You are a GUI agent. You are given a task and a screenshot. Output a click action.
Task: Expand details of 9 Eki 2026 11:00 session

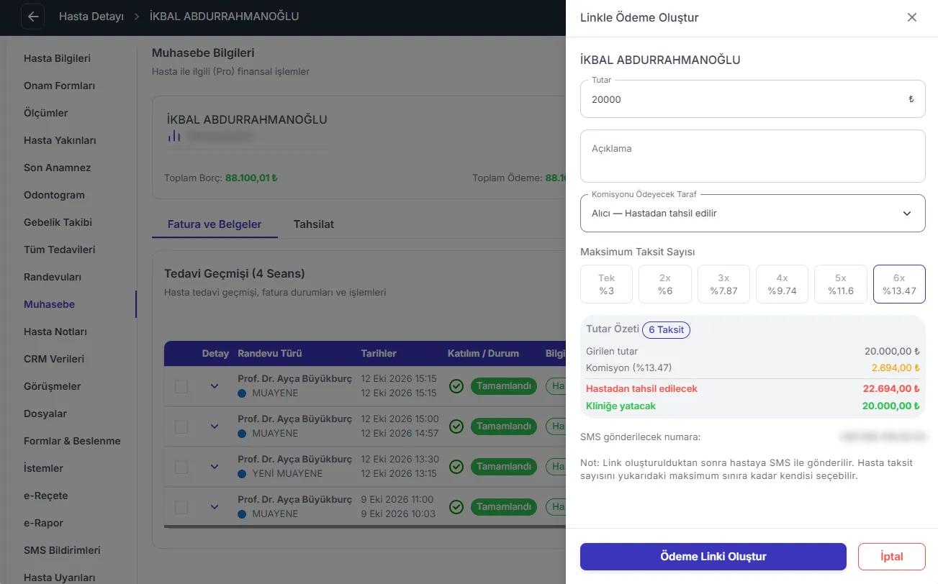tap(214, 507)
